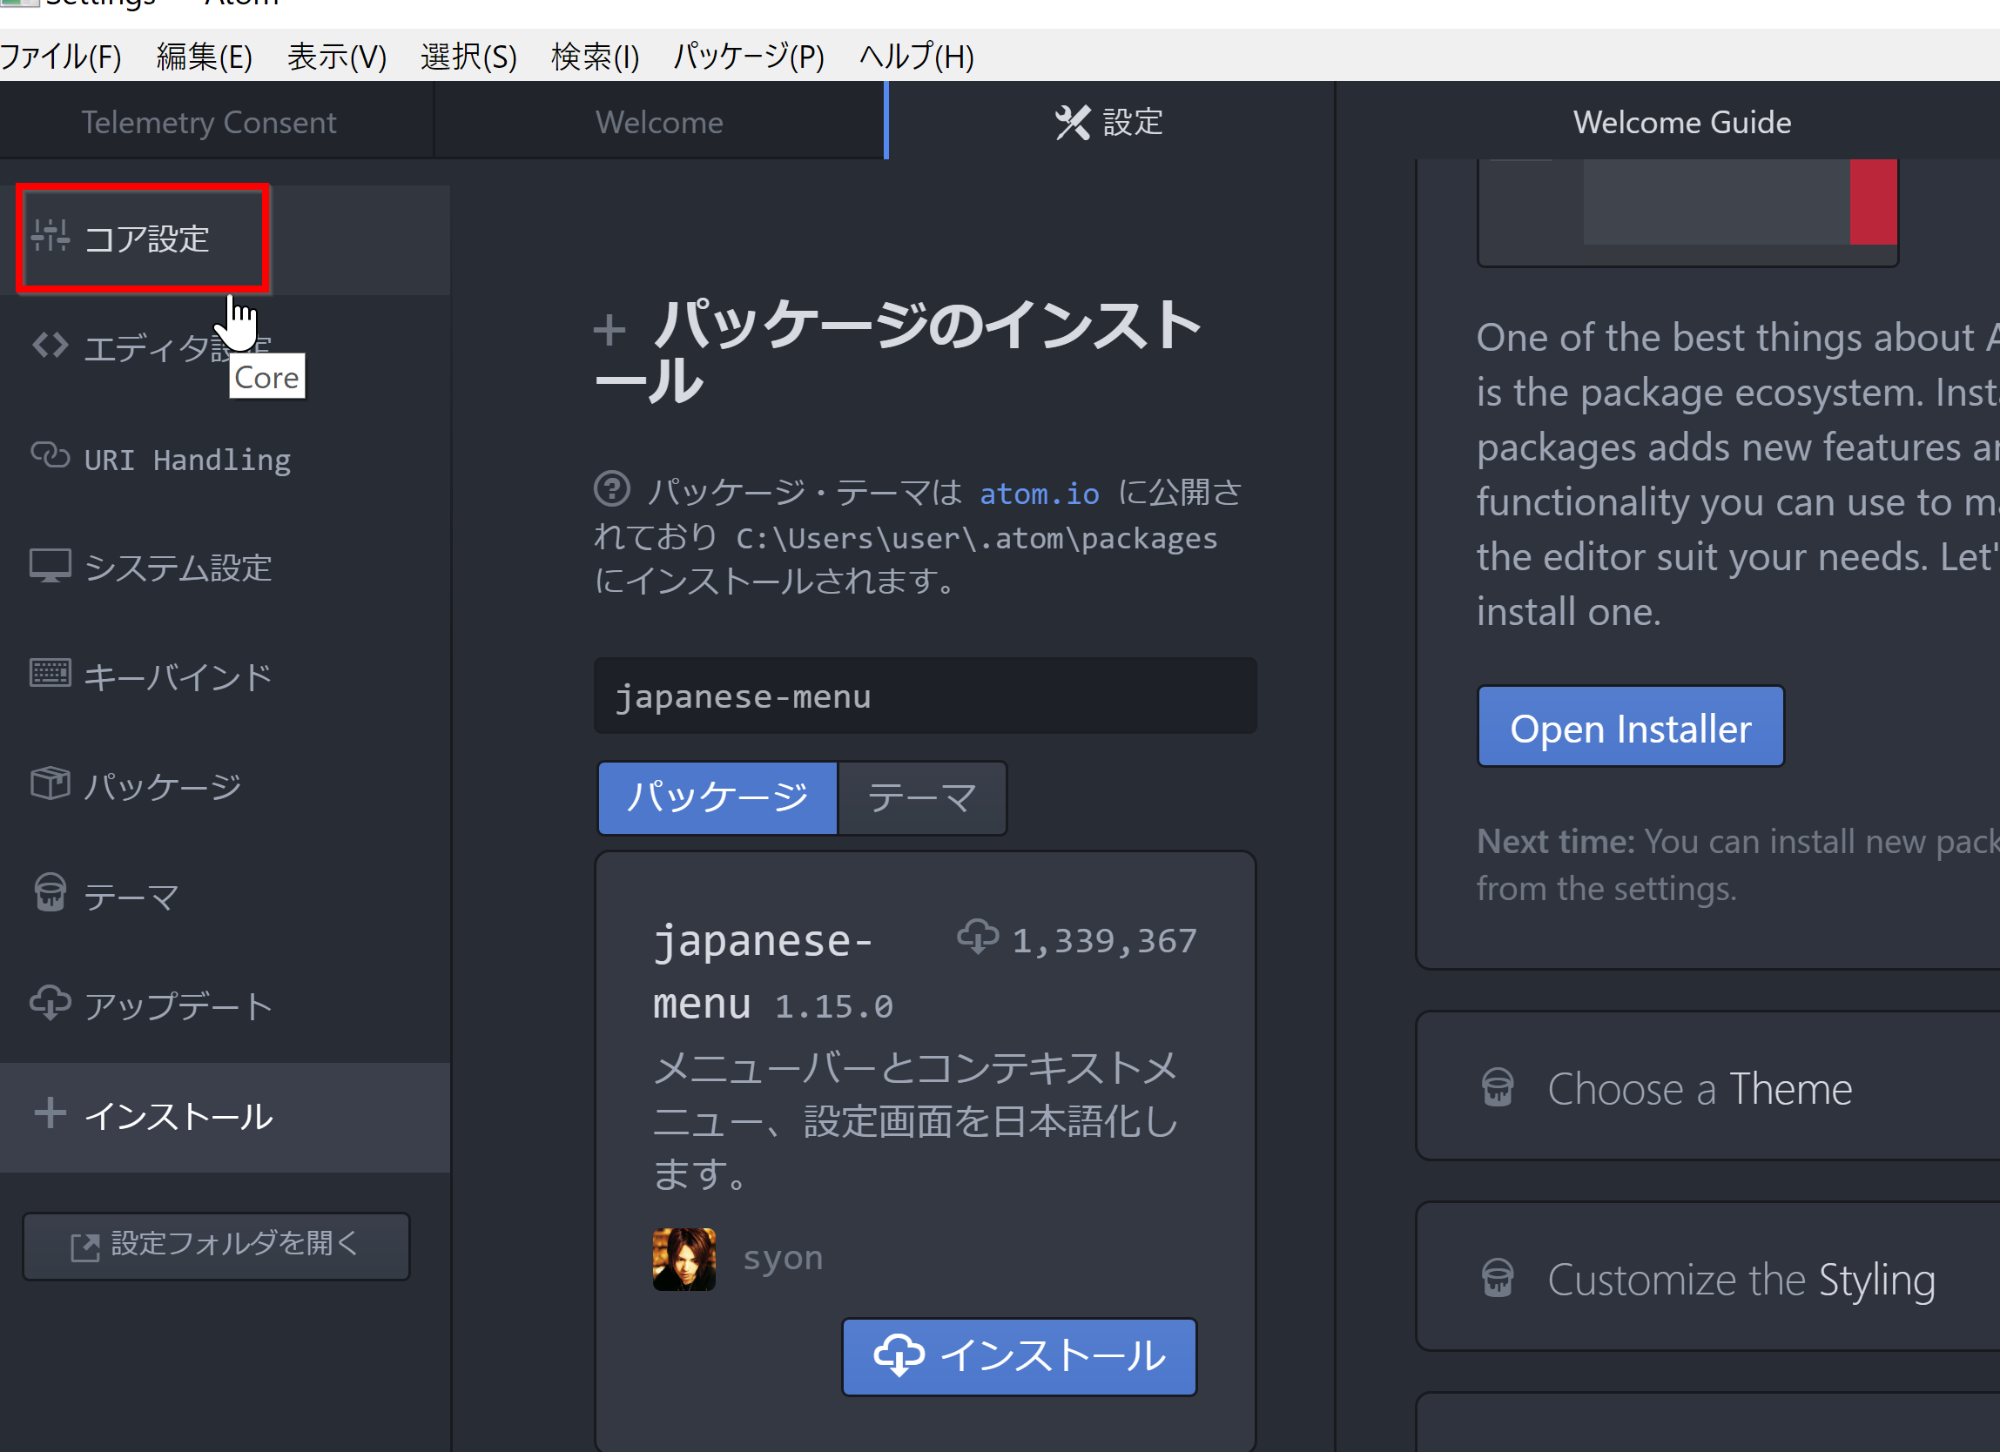Switch to Welcome Guide tab
The image size is (2000, 1452).
(x=1682, y=122)
